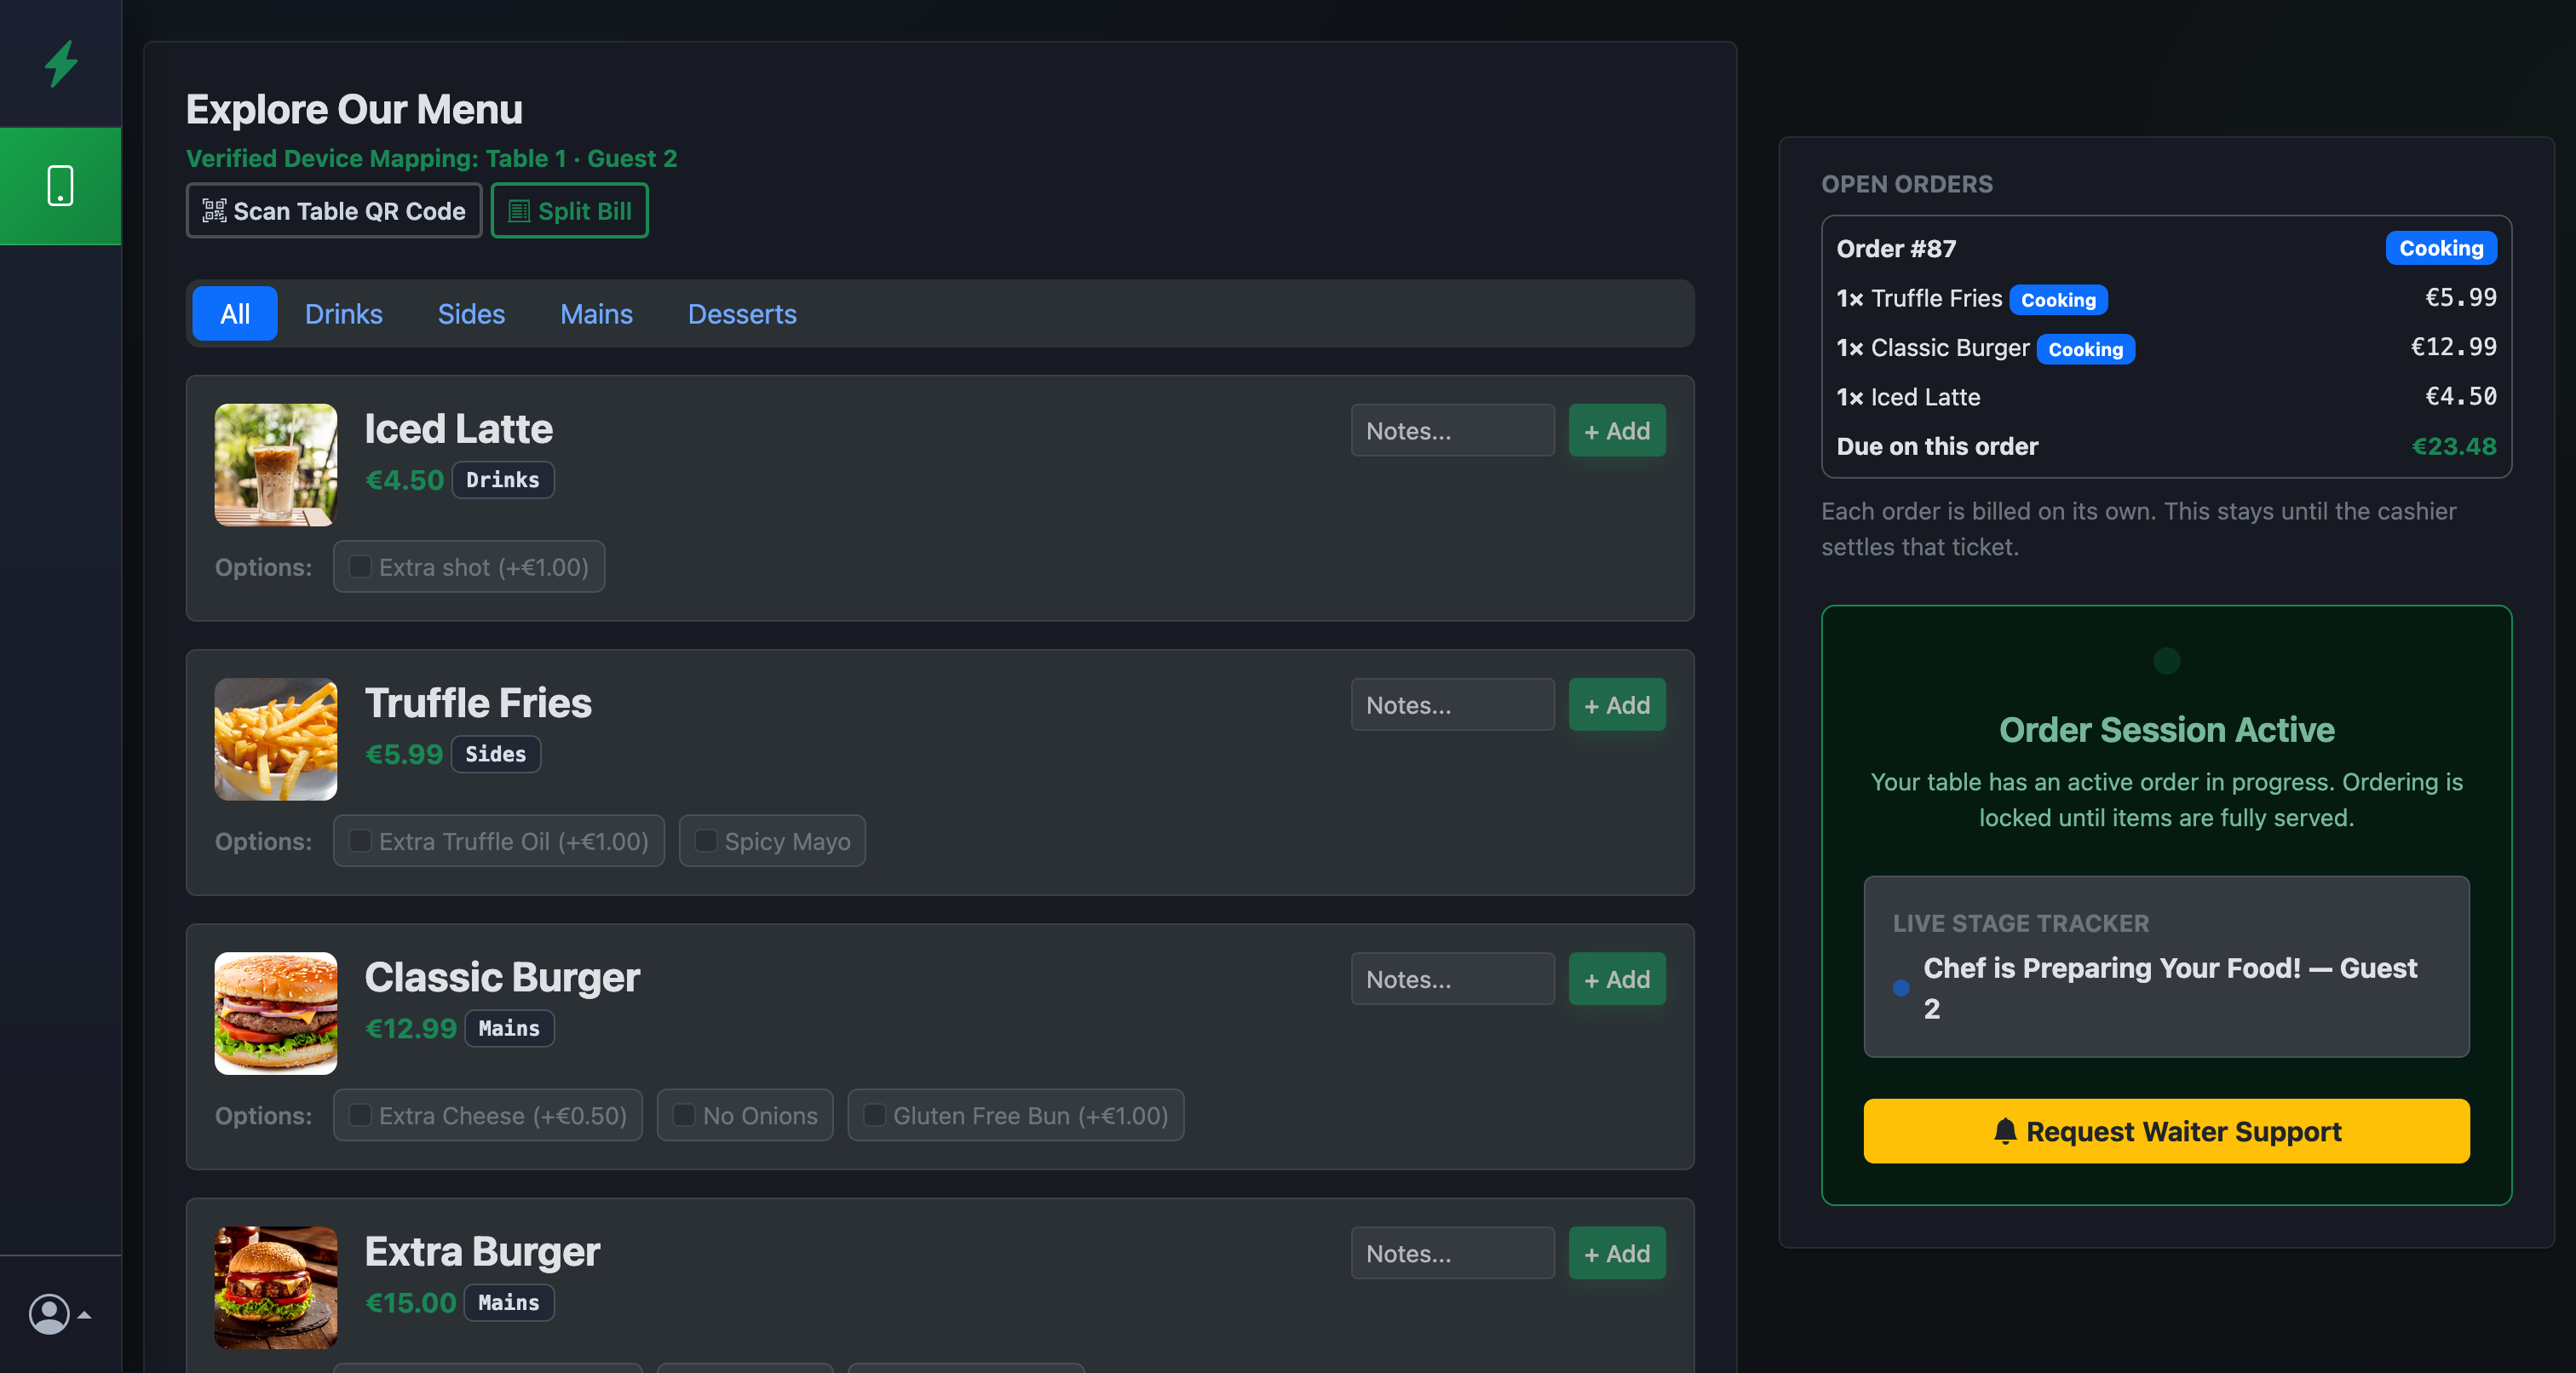
Task: Toggle the Spicy Mayo checkbox
Action: [x=706, y=841]
